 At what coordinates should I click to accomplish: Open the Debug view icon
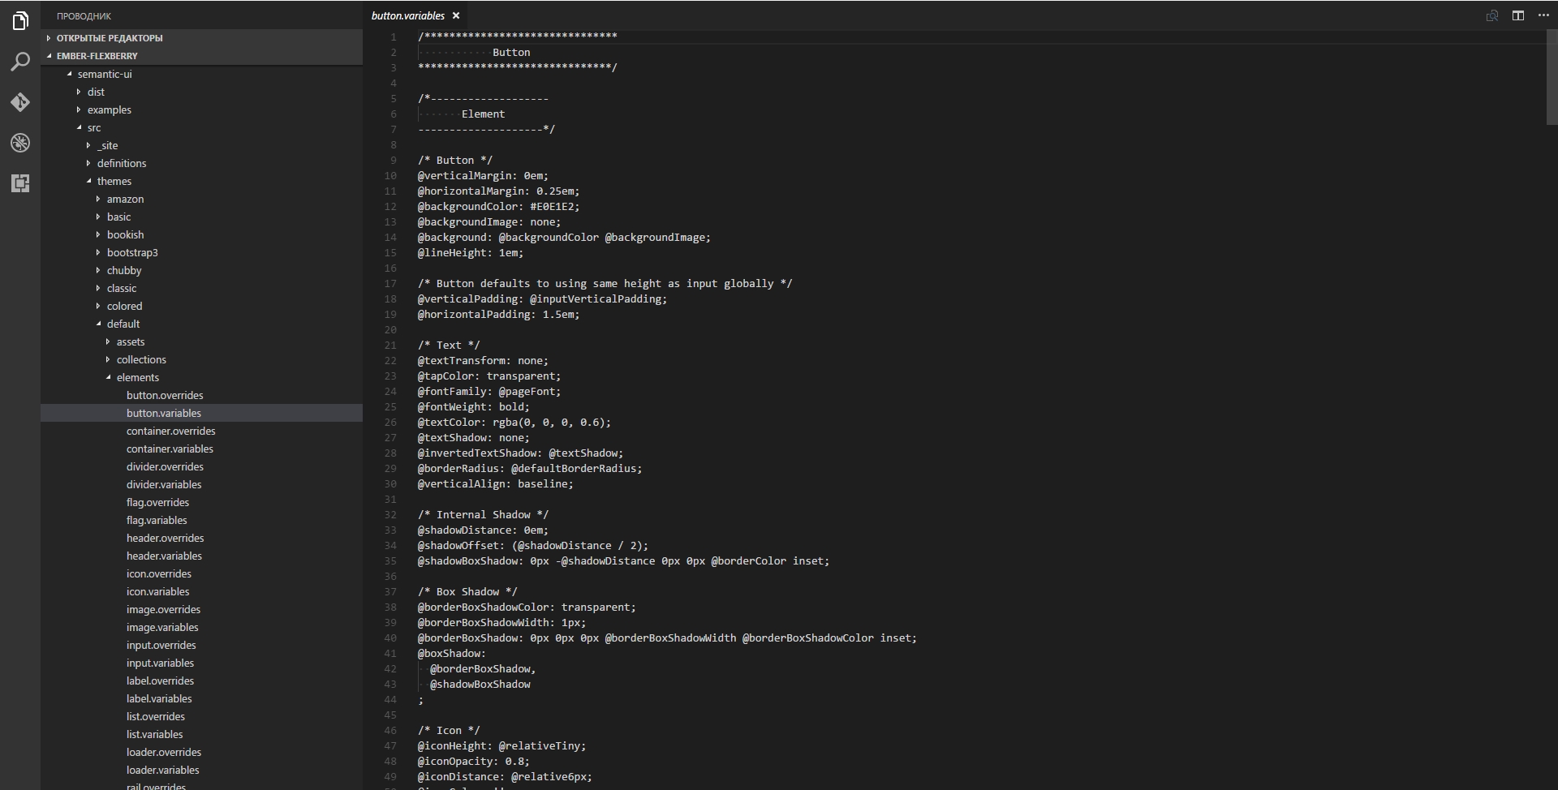(20, 143)
